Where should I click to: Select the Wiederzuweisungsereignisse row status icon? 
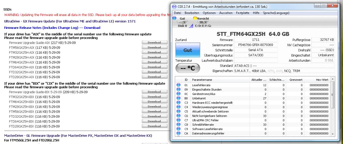[178, 107]
